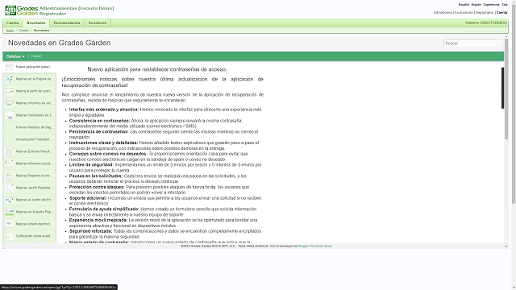Open the Servidores tab
Image resolution: width=516 pixels, height=290 pixels.
click(x=98, y=23)
